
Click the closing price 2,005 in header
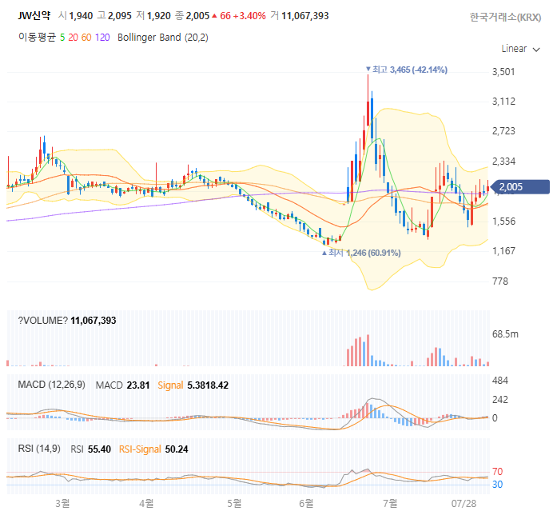click(197, 16)
